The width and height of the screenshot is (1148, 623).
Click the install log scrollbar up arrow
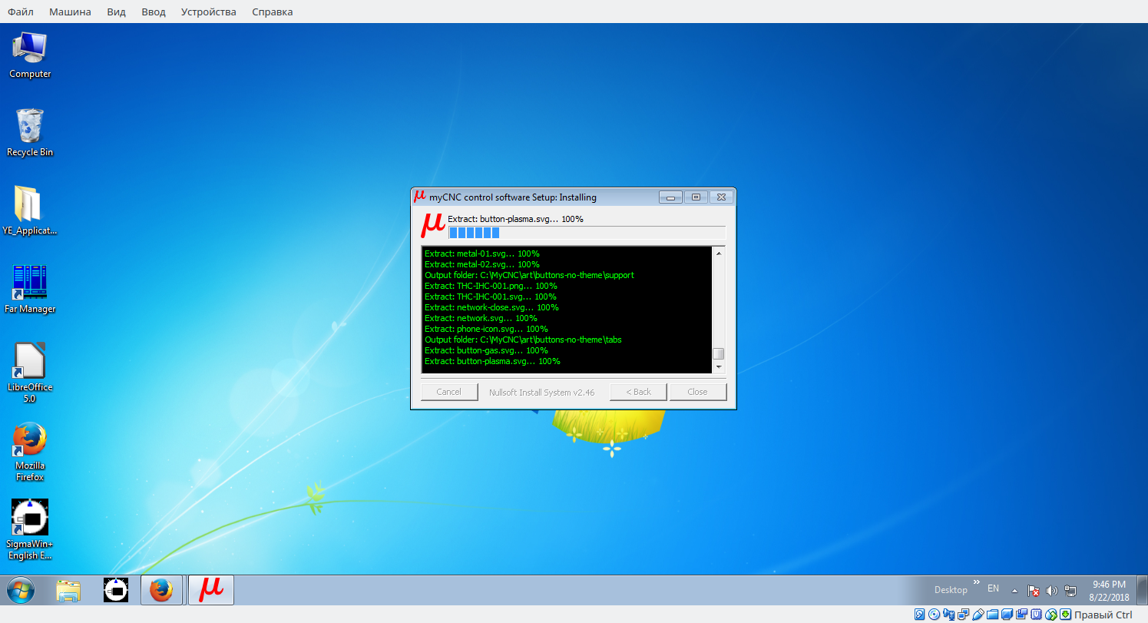[719, 254]
